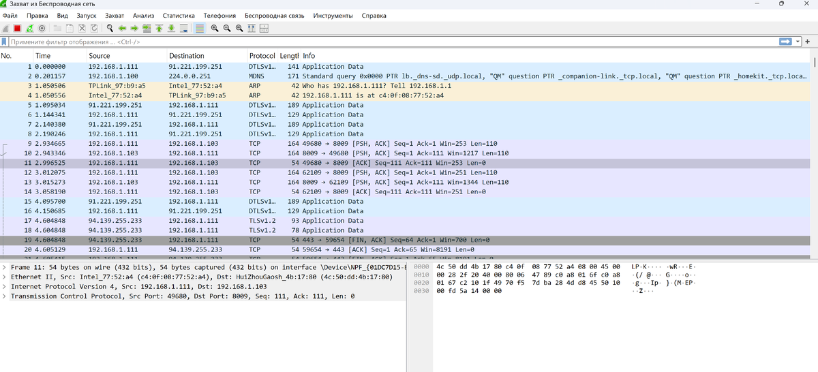Open the Беспроводная связь menu
818x372 pixels.
click(x=275, y=15)
